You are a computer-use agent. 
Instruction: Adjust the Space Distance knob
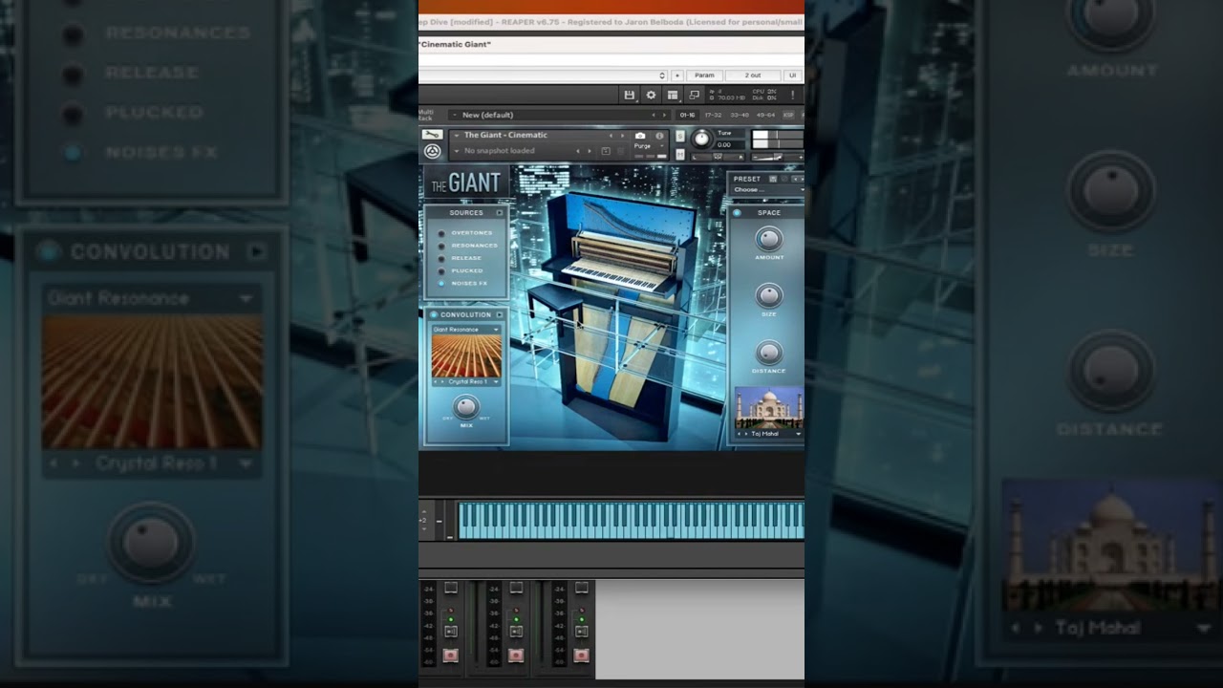769,353
